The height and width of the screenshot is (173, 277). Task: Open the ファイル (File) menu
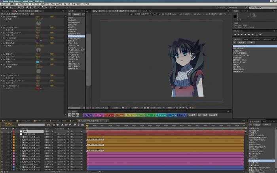5,4
